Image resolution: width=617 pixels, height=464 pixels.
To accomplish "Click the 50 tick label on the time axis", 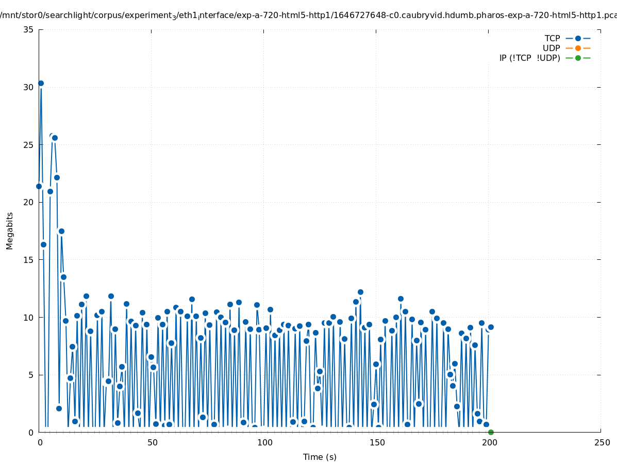I will click(x=152, y=443).
